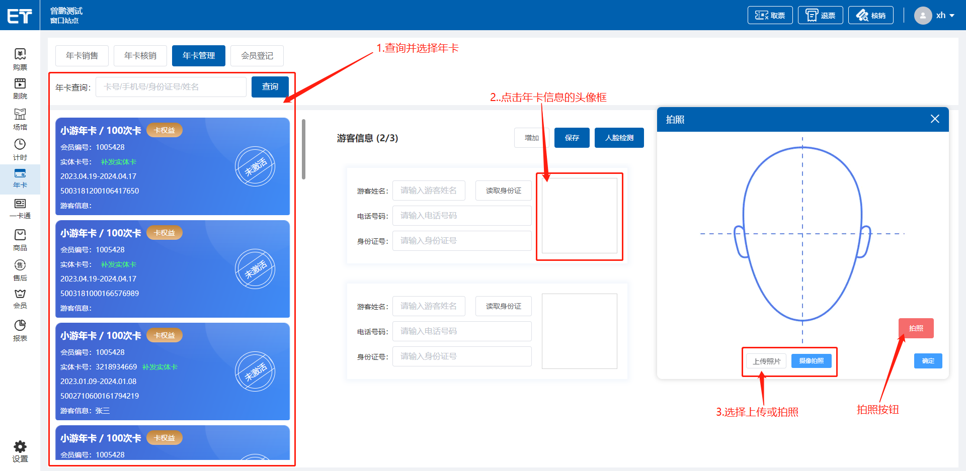Viewport: 966px width, 471px height.
Task: Open the 场馆 venue sidebar icon
Action: 20,115
